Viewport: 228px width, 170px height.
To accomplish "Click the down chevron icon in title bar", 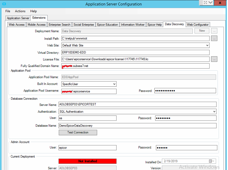I will pyautogui.click(x=211, y=3).
